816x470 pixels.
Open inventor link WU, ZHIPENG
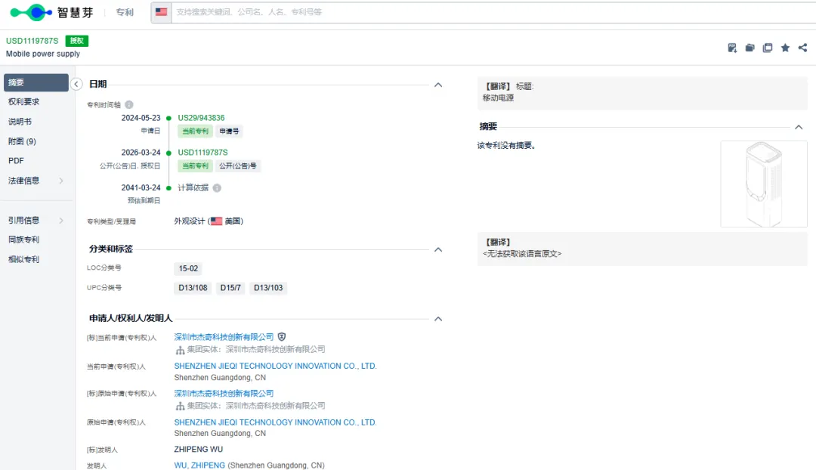pyautogui.click(x=199, y=465)
